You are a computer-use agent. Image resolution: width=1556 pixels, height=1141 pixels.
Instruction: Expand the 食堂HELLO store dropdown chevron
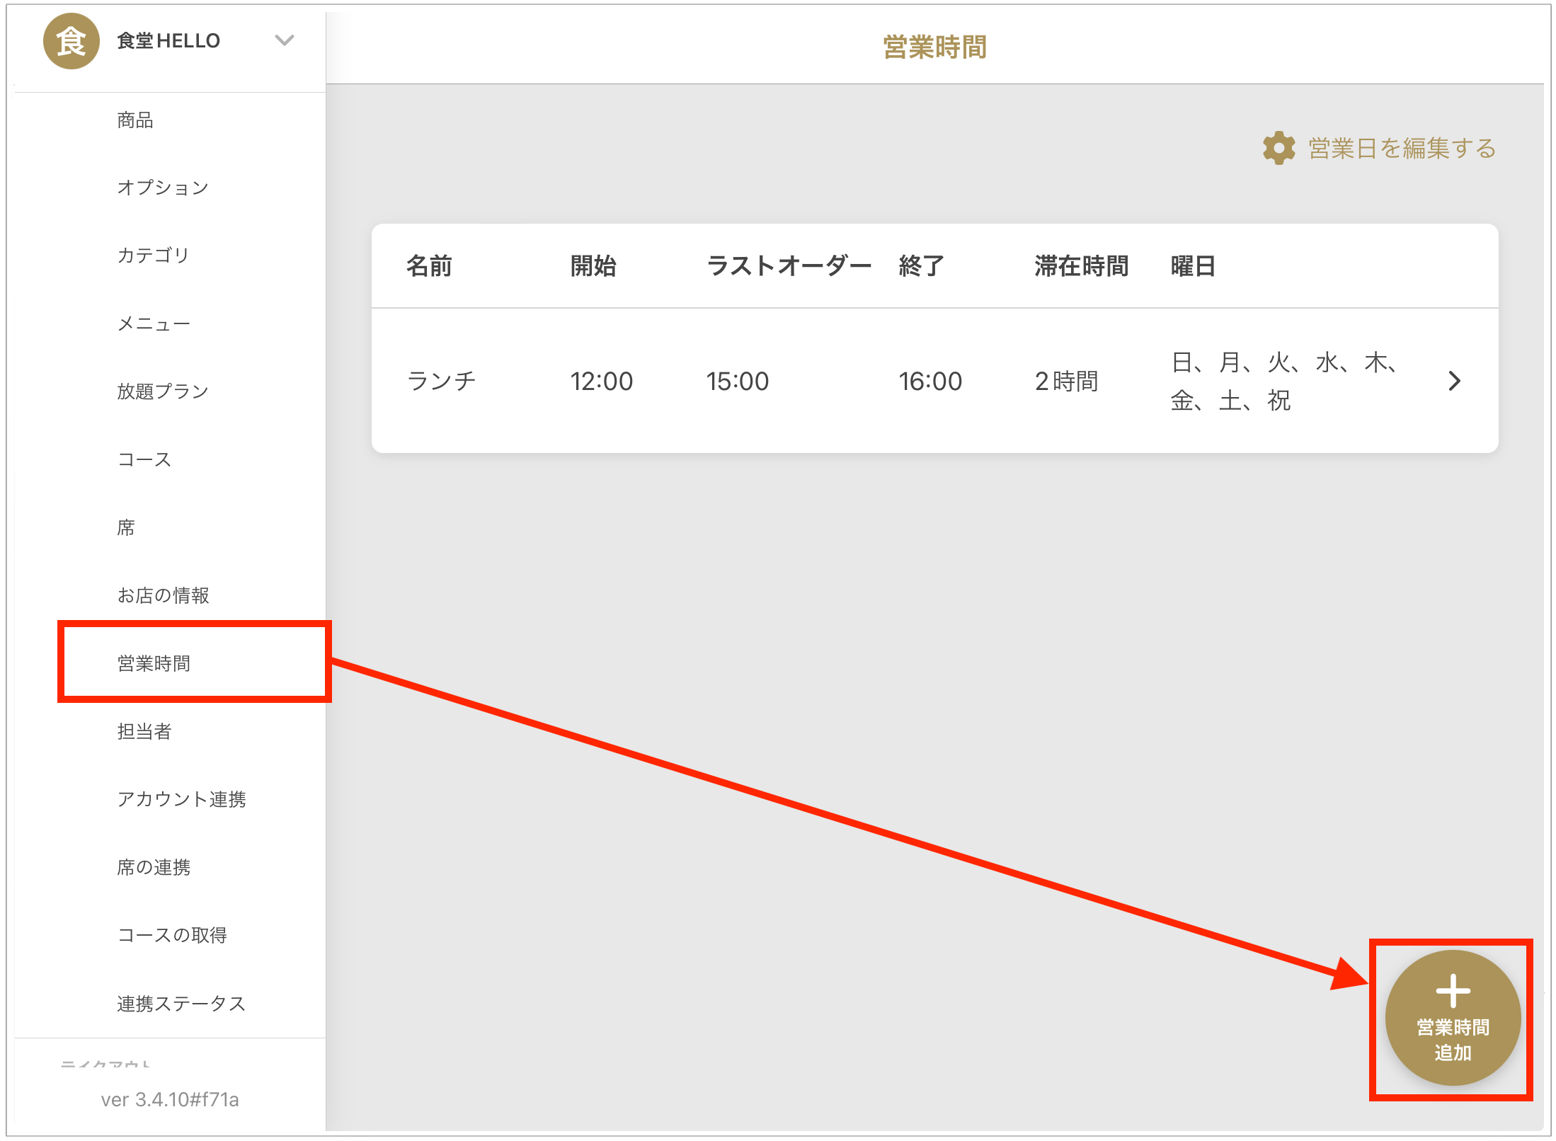[x=284, y=40]
